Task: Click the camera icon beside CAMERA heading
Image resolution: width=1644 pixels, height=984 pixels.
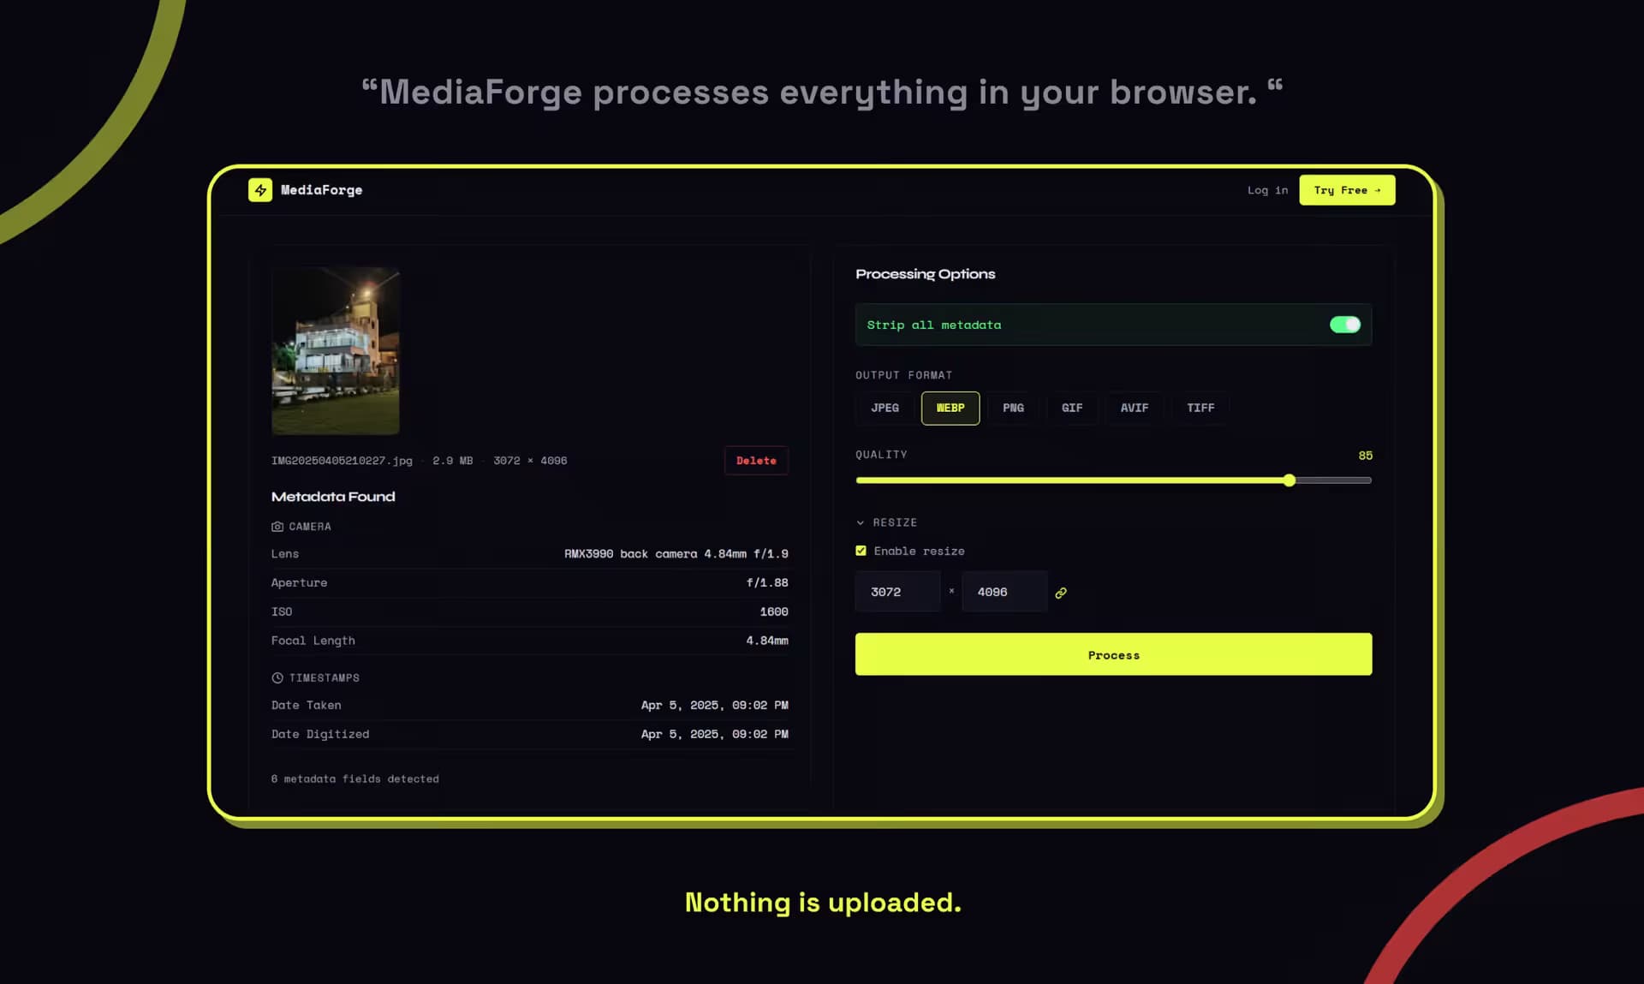Action: [x=277, y=527]
